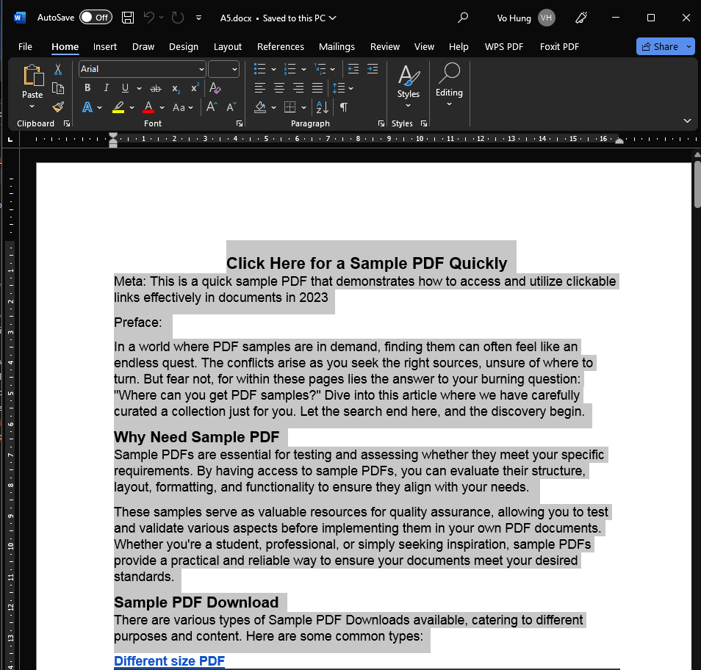This screenshot has height=670, width=701.
Task: Switch to the Layout tab
Action: click(228, 47)
